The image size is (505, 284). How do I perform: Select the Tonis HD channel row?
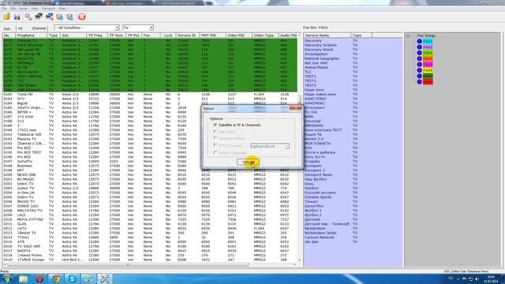pos(150,95)
